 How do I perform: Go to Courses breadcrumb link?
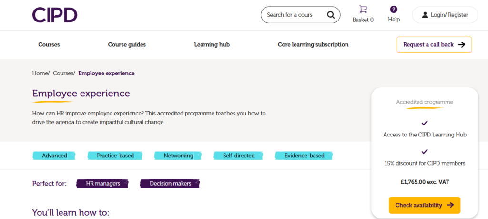click(63, 73)
